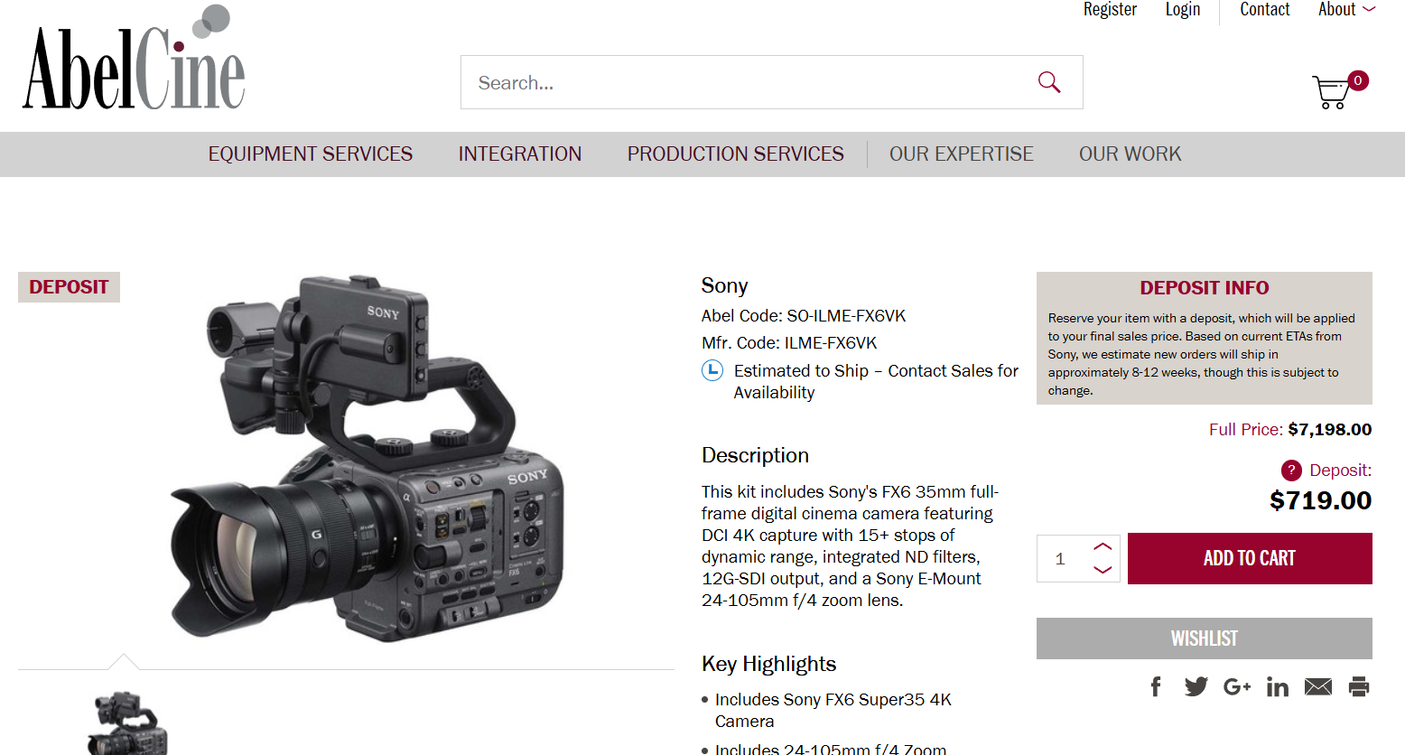Viewport: 1405px width, 755px height.
Task: Go to Our Expertise section
Action: 961,154
